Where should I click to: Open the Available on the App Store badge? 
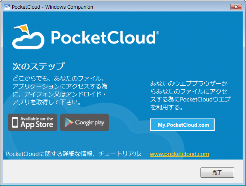32,122
